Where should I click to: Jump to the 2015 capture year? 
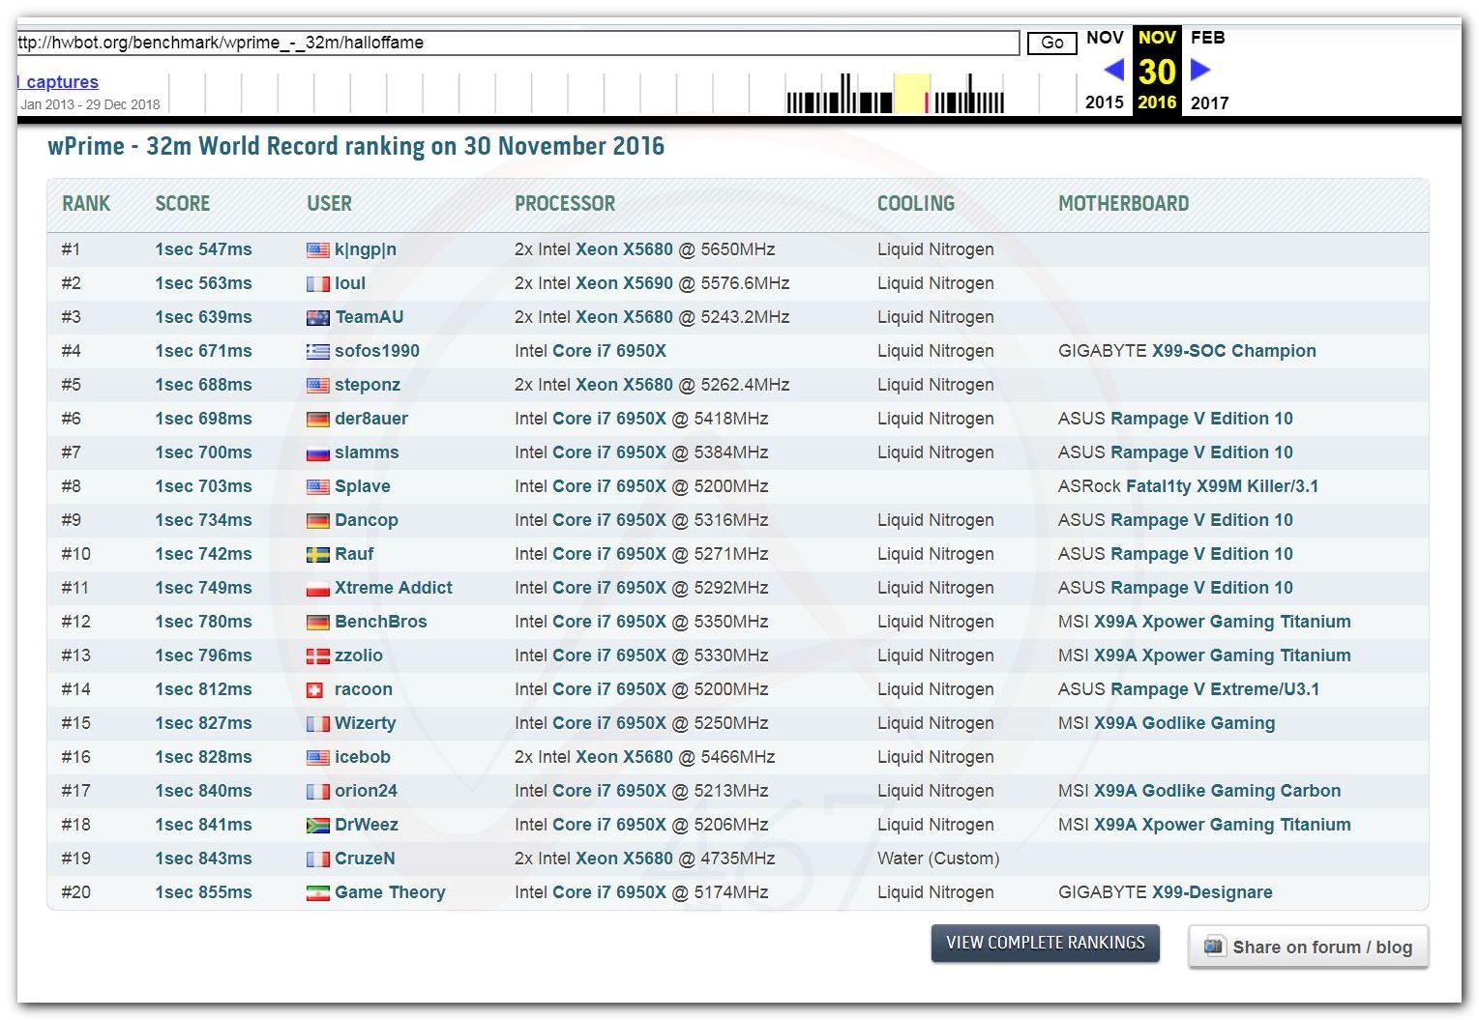[1104, 102]
